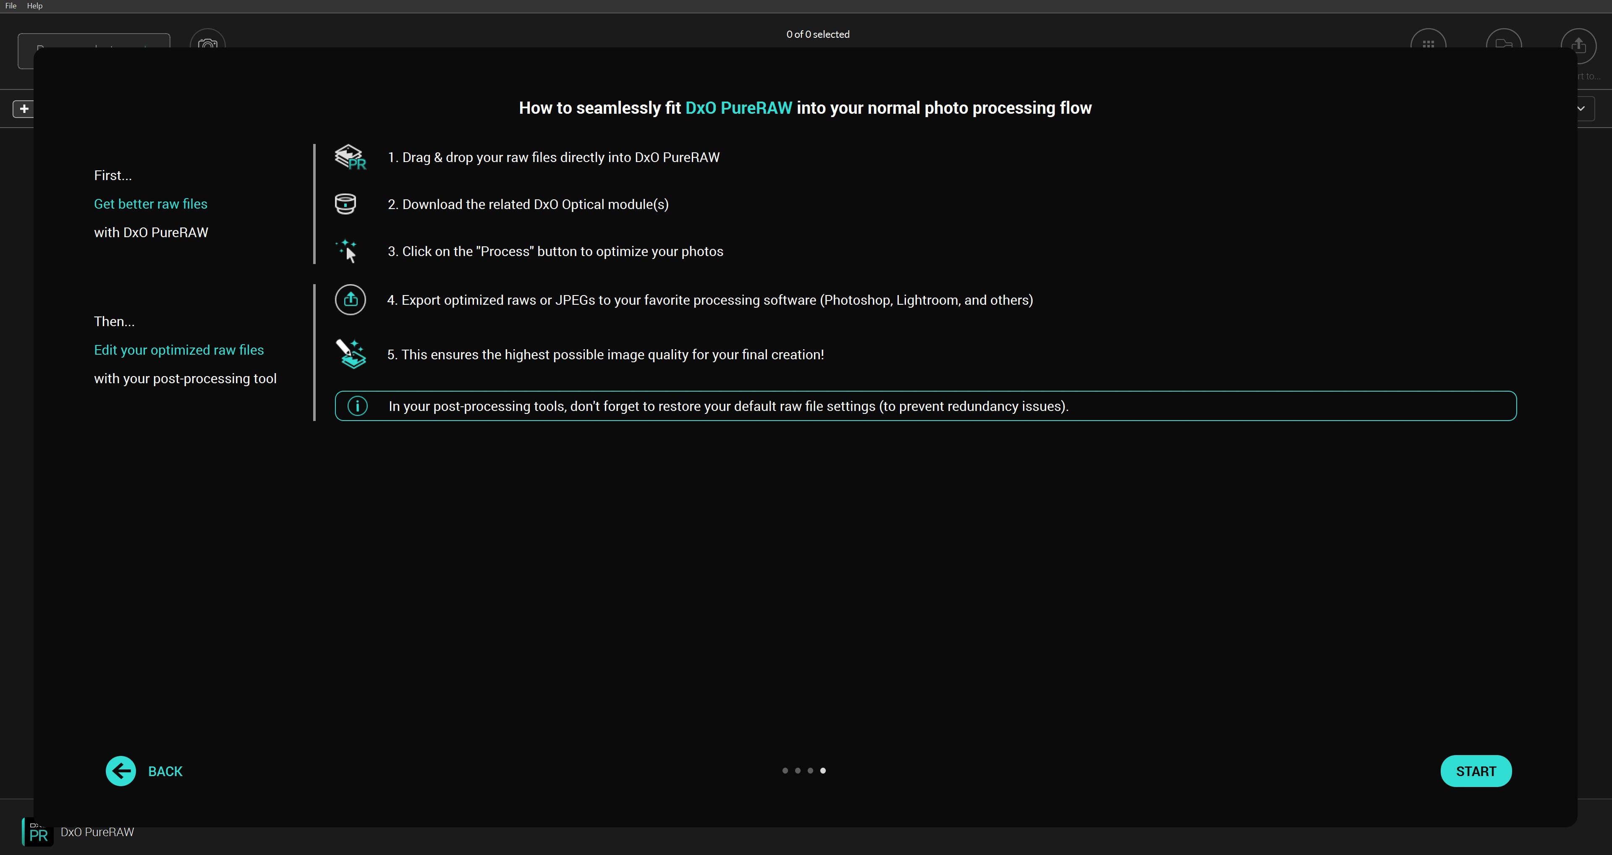Click the plus add button behind the dialog
Screen dimensions: 1612x855
[24, 109]
